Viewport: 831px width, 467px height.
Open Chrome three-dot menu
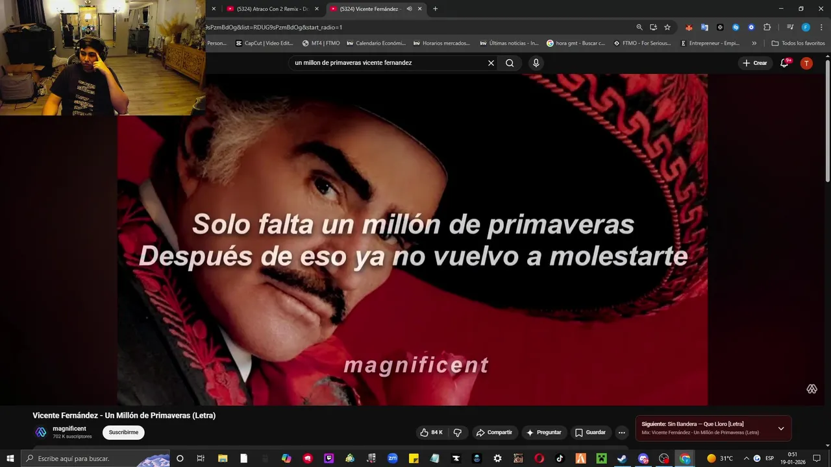coord(821,27)
